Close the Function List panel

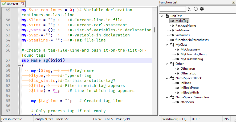pos(233,2)
